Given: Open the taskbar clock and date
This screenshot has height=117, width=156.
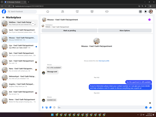Looking at the screenshot, I should 149,115.
